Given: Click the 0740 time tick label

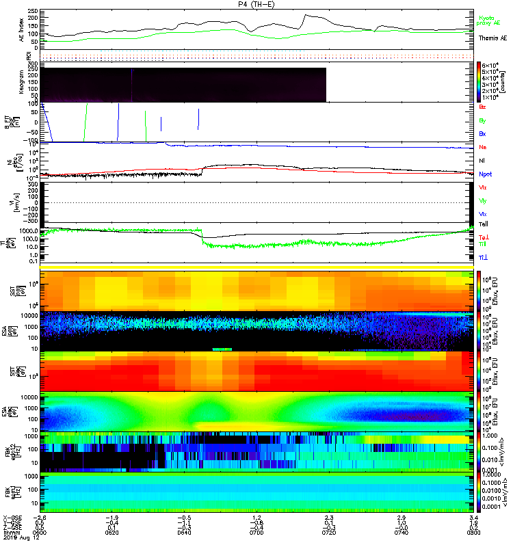Looking at the screenshot, I should pos(402,533).
